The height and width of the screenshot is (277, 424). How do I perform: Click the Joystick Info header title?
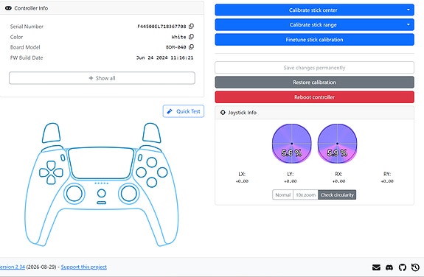(x=243, y=113)
